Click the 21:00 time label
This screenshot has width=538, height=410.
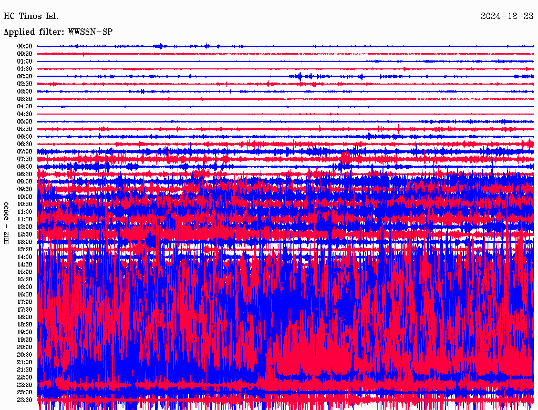(x=25, y=362)
